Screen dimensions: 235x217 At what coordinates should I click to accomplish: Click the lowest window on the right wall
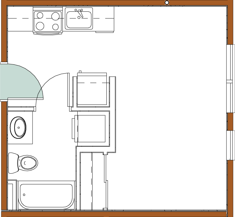pyautogui.click(x=231, y=145)
